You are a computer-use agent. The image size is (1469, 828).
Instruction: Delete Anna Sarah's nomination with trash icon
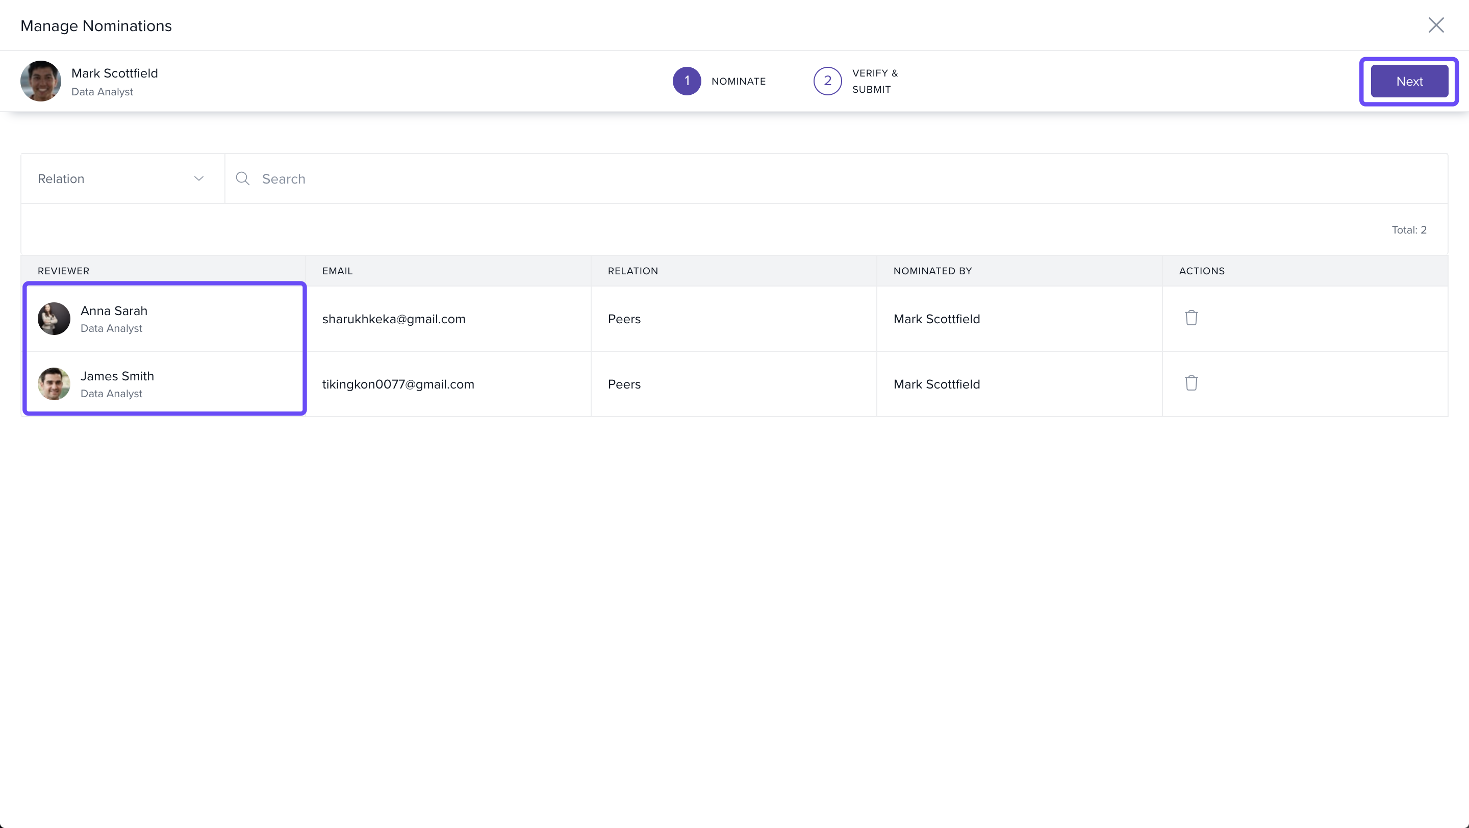point(1191,318)
